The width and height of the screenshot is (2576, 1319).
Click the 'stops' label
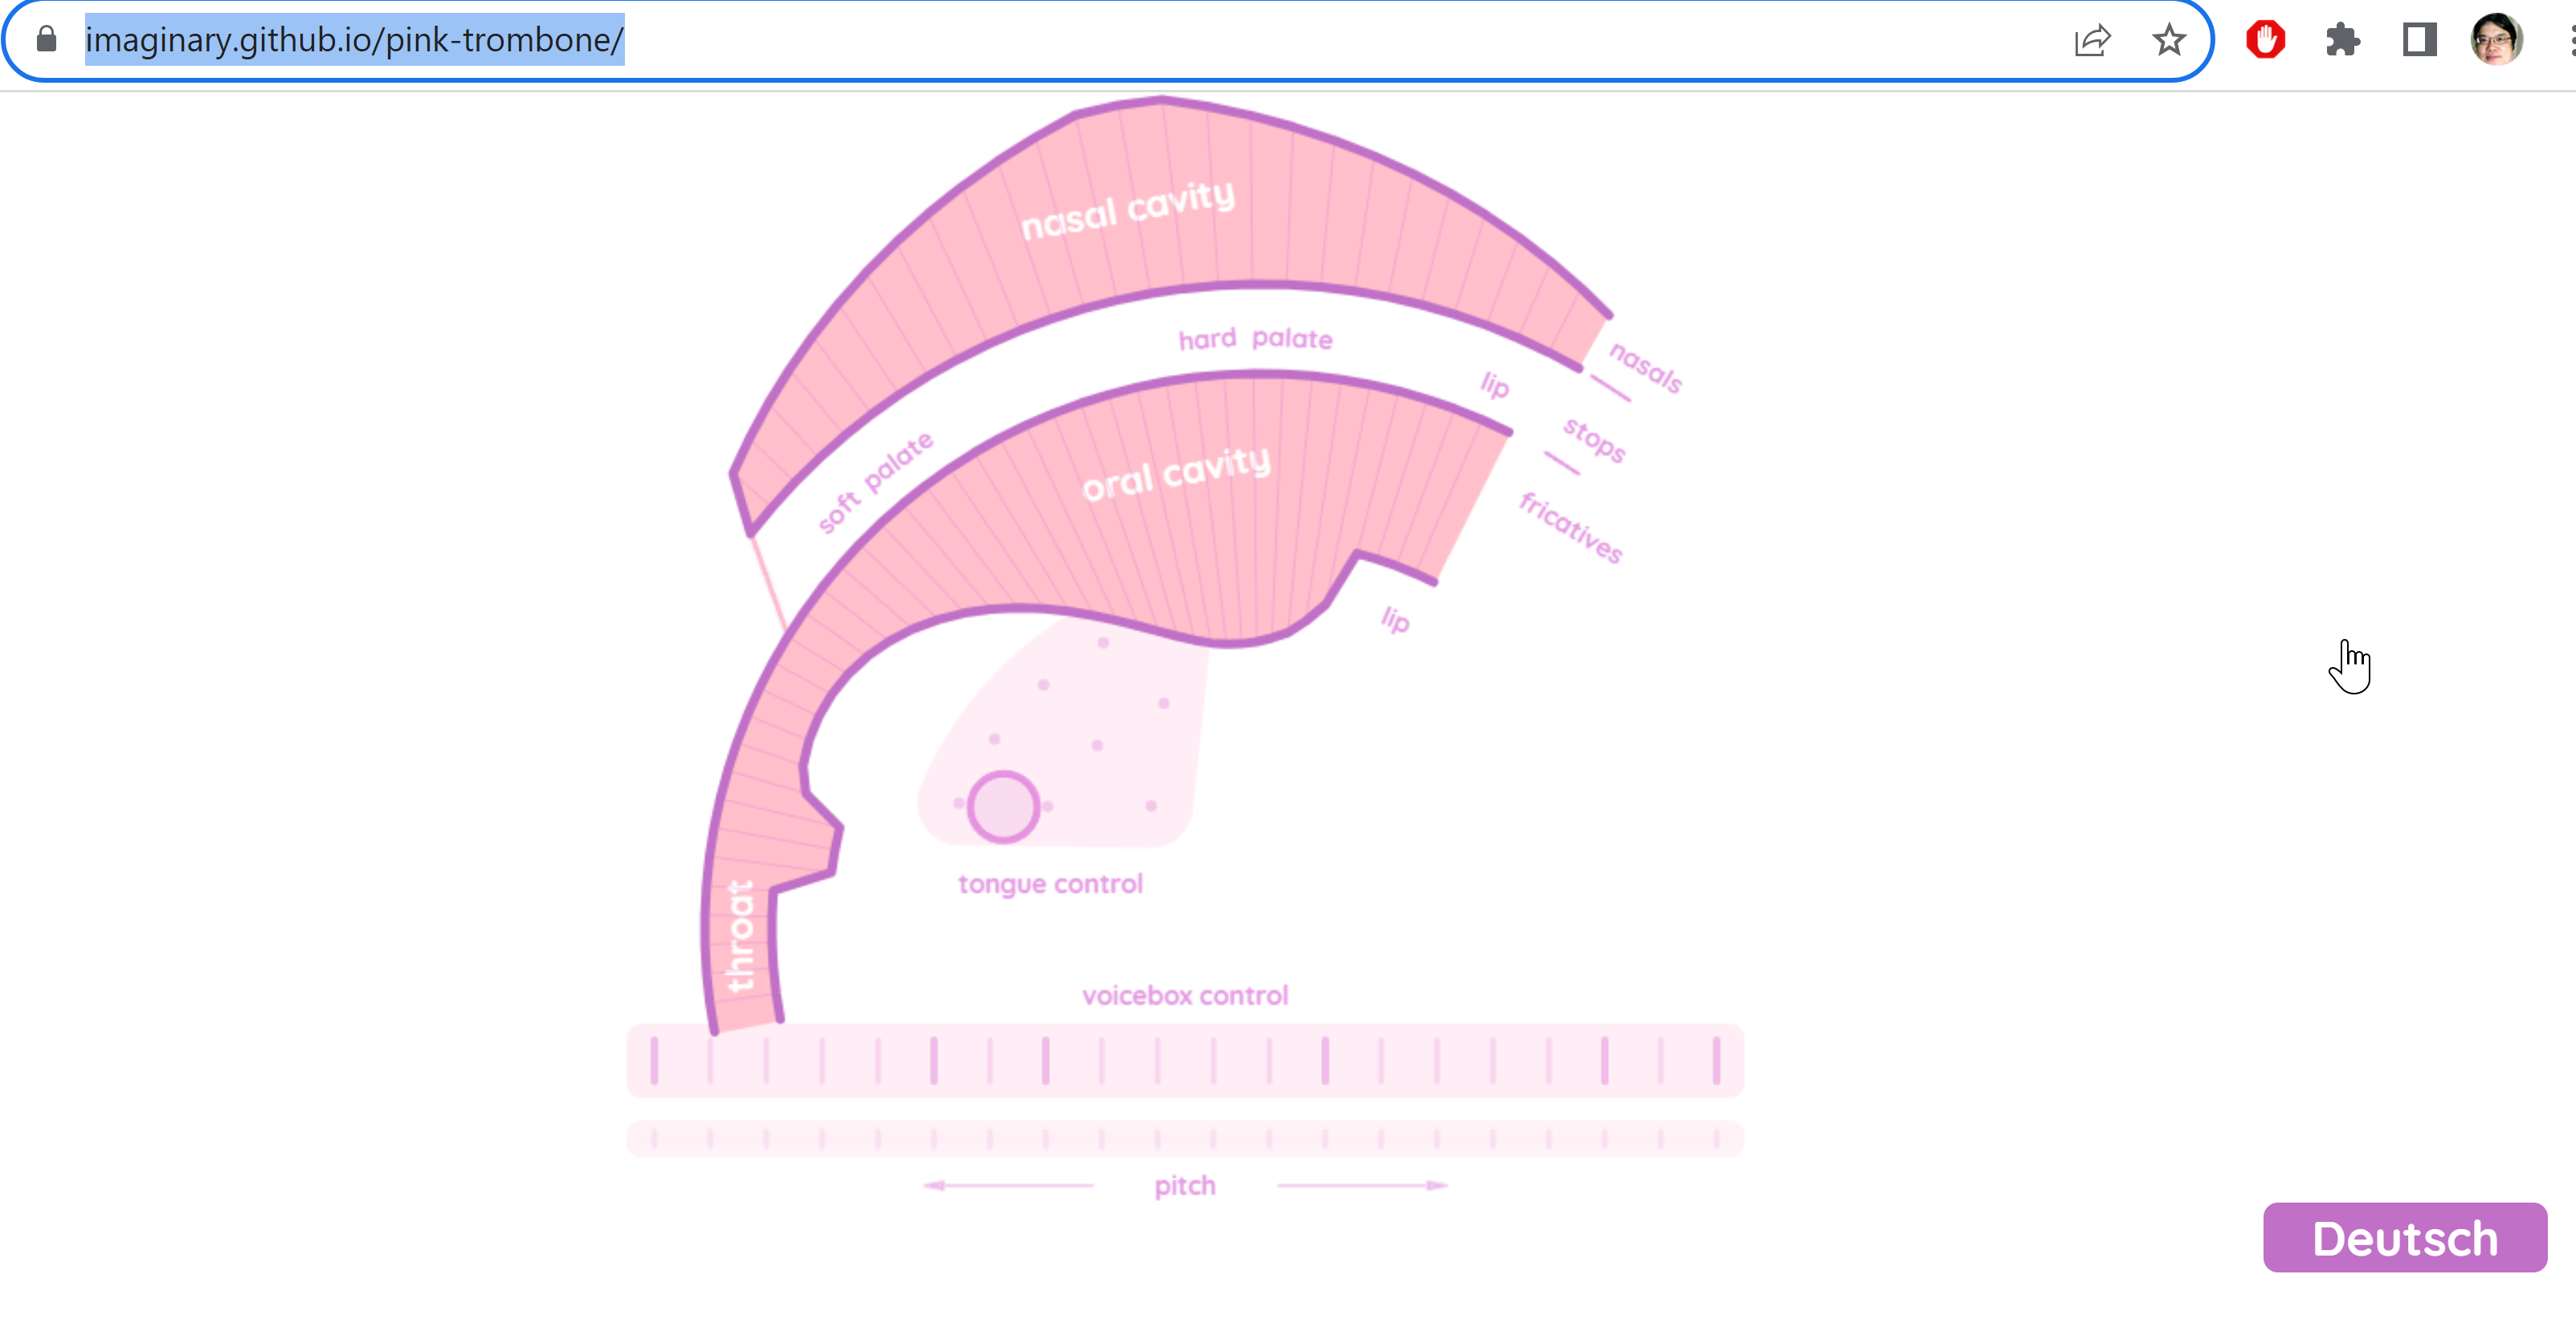[1594, 440]
